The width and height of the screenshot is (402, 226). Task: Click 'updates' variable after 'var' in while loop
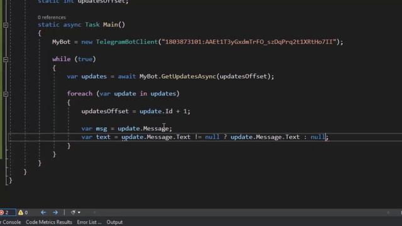pos(94,77)
